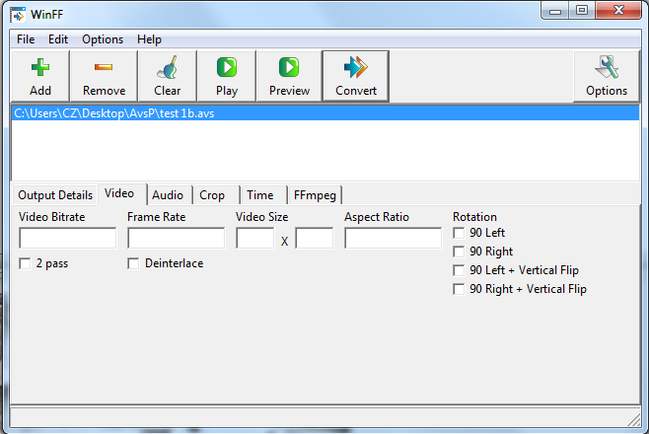Click the Video Size height field
Image resolution: width=649 pixels, height=434 pixels.
click(x=315, y=238)
